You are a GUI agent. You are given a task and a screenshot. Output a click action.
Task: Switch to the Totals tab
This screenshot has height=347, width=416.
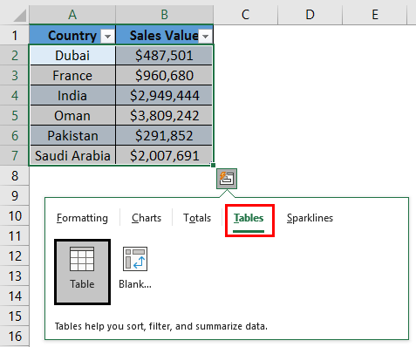coord(197,218)
